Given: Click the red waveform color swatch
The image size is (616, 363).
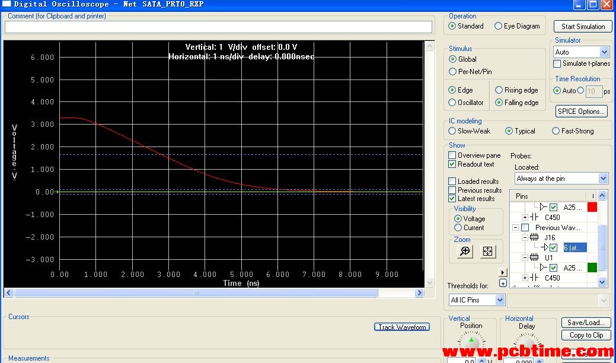Looking at the screenshot, I should click(591, 208).
